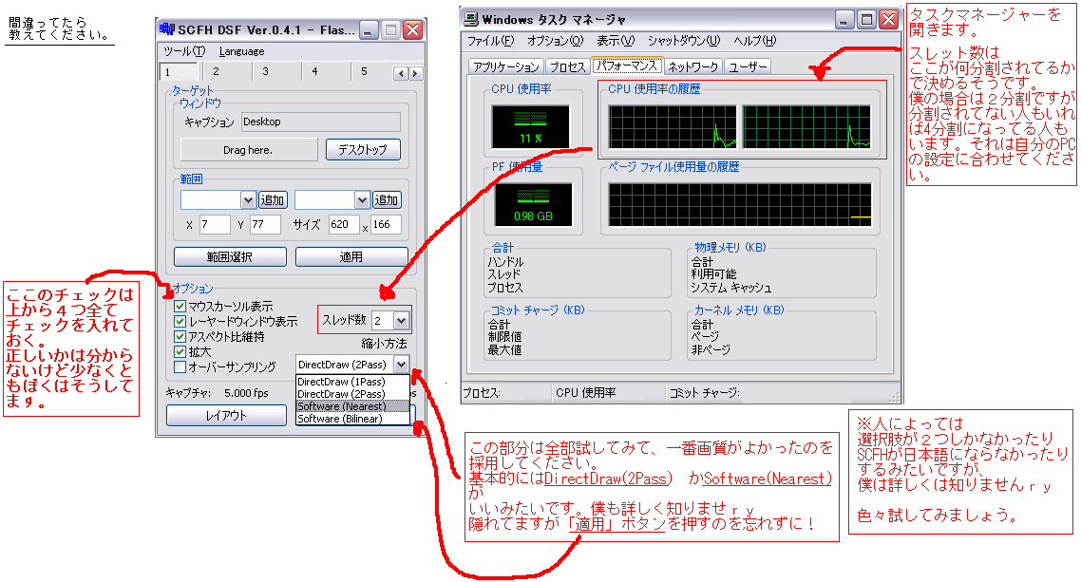Viewport: 1081px width, 582px height.
Task: Collapse the DirectDraw (2Pass) 縮小方法 dropdown
Action: pos(401,365)
